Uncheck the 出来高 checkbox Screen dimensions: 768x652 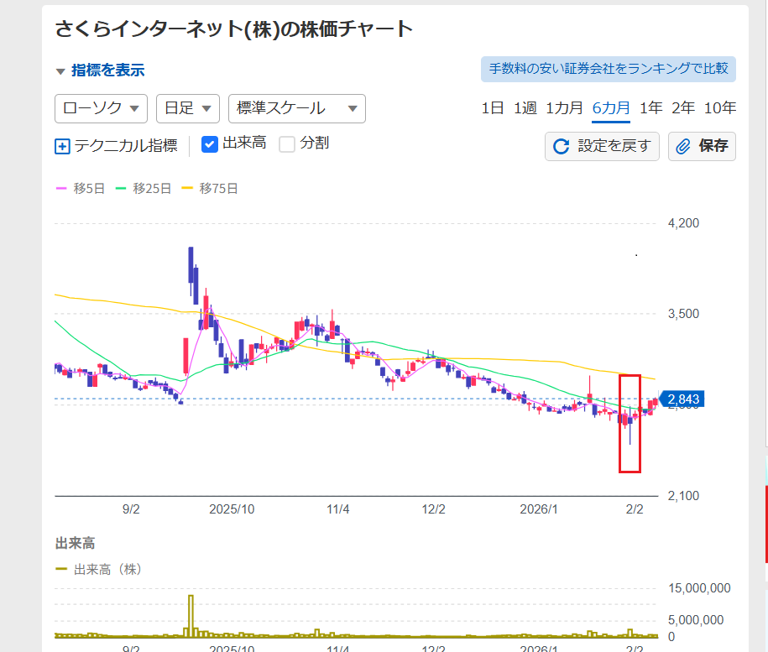click(210, 144)
